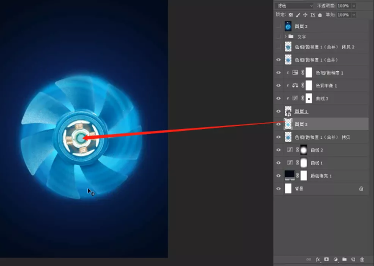The image size is (374, 266).
Task: Click the 色彩平衡 1 balance scale icon
Action: click(x=295, y=86)
